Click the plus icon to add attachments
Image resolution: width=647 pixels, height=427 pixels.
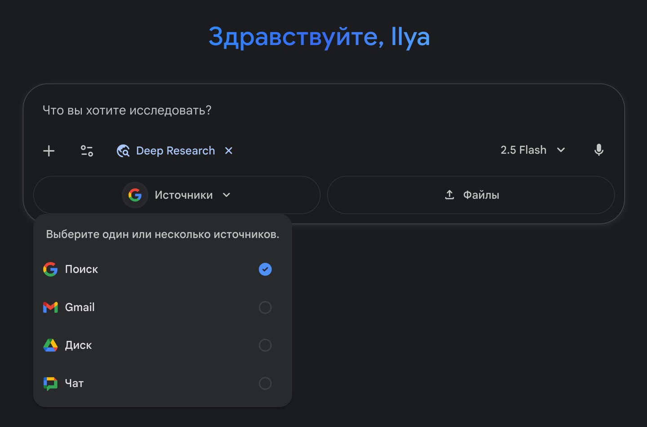click(x=49, y=151)
